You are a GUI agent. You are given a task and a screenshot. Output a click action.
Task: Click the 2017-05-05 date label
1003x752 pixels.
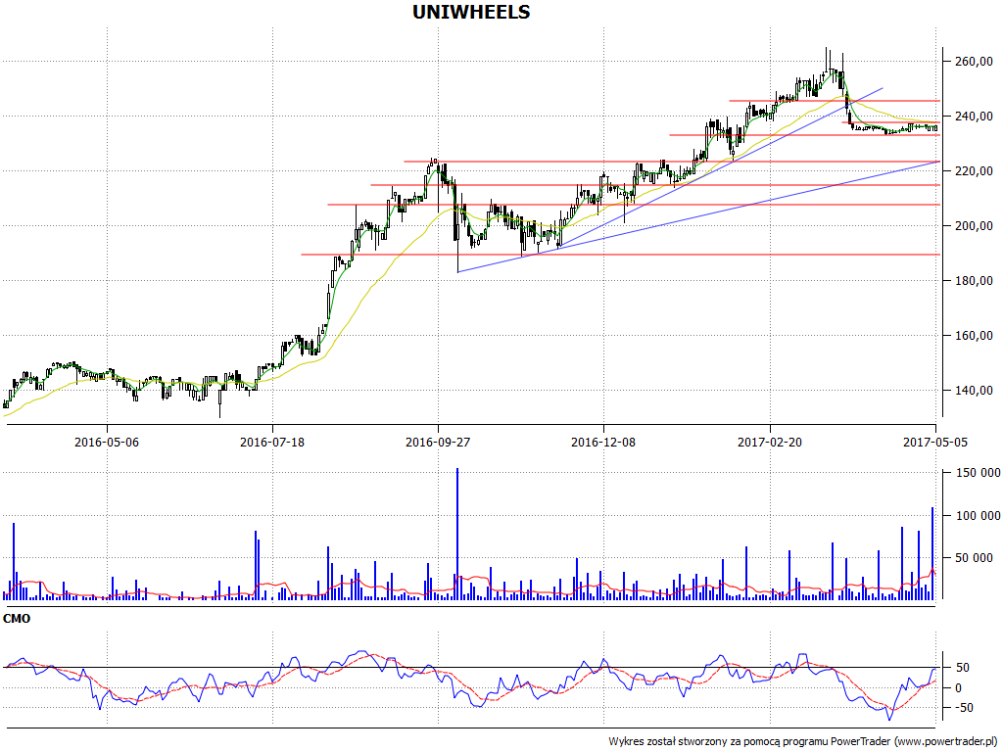[x=935, y=442]
